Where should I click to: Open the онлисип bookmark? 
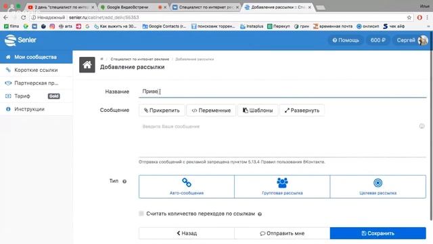[x=368, y=26]
